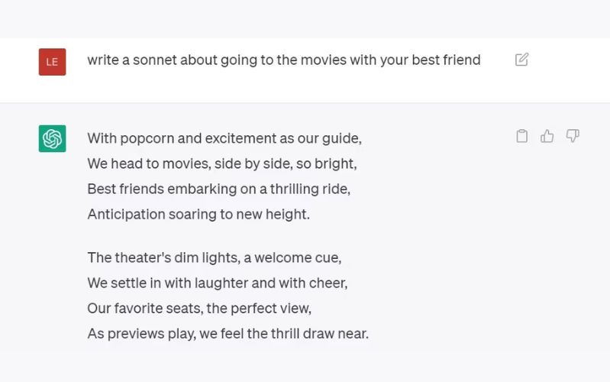
Task: Click the red LE user avatar
Action: (52, 62)
